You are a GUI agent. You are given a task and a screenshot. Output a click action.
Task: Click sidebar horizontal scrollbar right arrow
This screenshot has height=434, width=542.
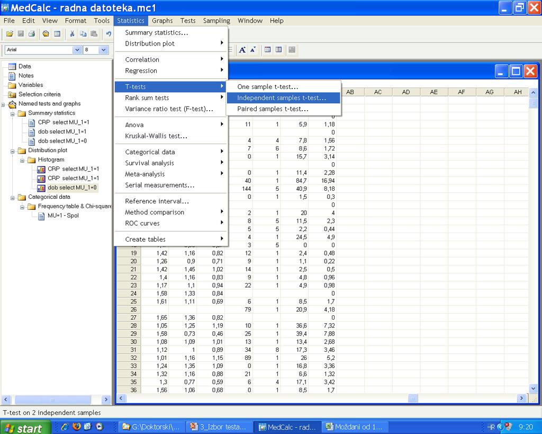point(106,400)
